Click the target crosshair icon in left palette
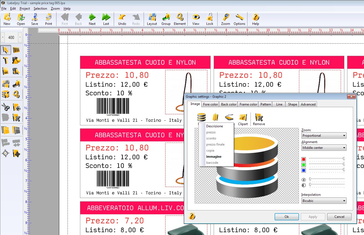 tap(6, 153)
